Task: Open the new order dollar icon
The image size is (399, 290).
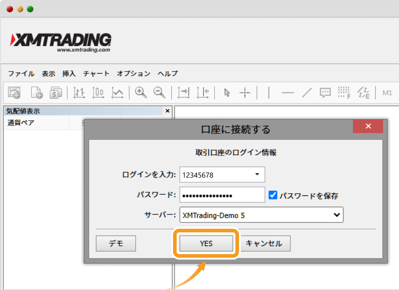Action: pos(56,92)
